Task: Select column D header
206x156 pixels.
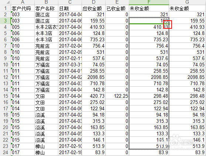Action: [93, 2]
